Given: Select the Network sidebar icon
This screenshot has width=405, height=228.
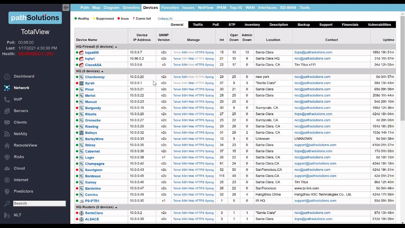Looking at the screenshot, I should (x=7, y=88).
